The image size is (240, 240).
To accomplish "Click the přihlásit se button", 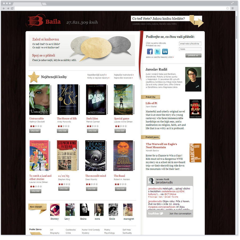I will coord(193,55).
